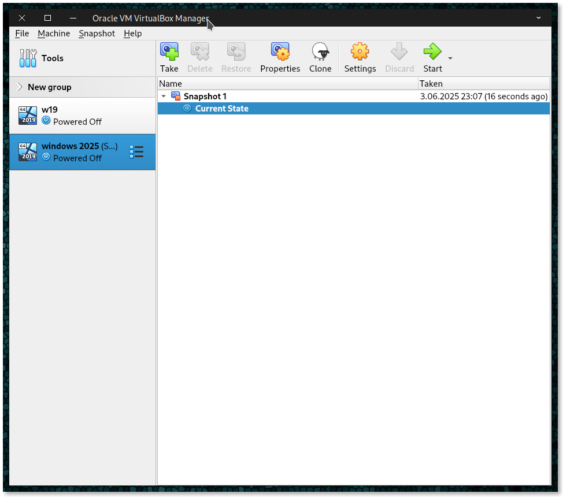The height and width of the screenshot is (497, 563).
Task: Open the Tools panel
Action: click(82, 58)
